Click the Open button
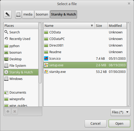 (x=119, y=124)
